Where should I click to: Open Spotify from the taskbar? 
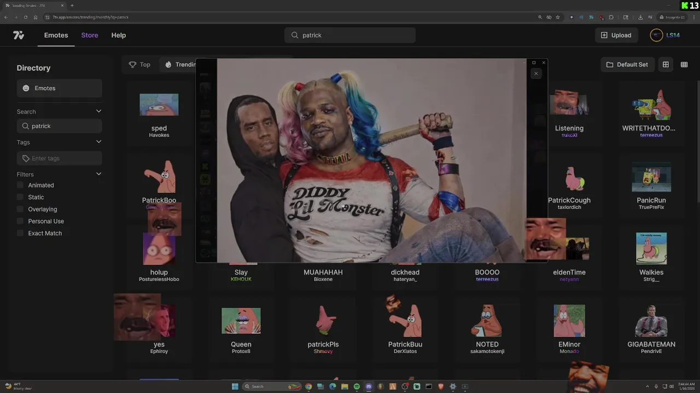click(x=357, y=386)
